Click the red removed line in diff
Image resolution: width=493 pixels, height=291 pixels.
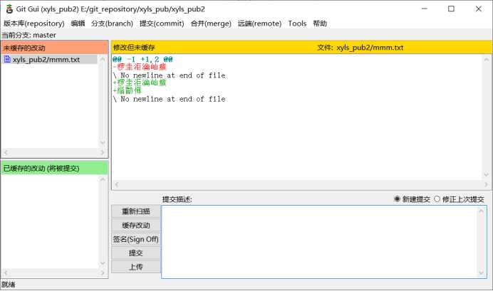140,67
